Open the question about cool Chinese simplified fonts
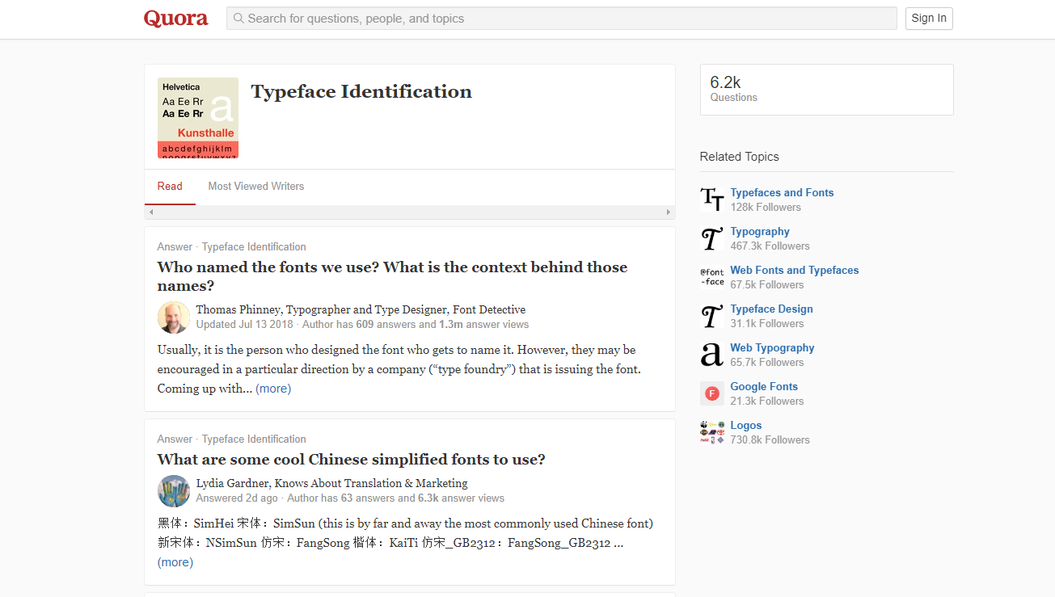 pyautogui.click(x=351, y=460)
